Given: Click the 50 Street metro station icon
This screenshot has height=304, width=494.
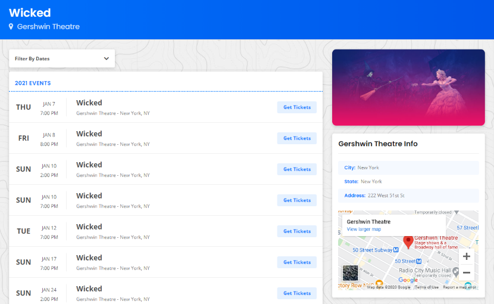Looking at the screenshot, I should pyautogui.click(x=418, y=261).
